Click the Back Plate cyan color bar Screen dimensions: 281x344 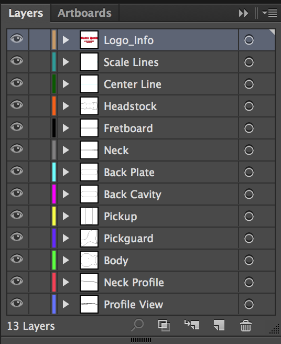tap(54, 172)
